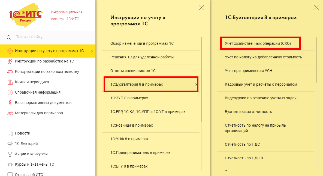Screen dimensions: 323x176
Task: Open Курсы и экзамены 1С
Action: point(34,165)
